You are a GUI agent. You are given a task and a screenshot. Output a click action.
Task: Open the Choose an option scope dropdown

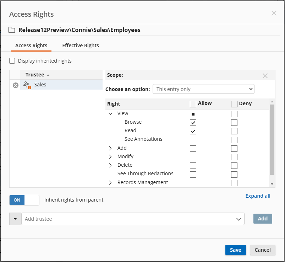click(x=203, y=89)
